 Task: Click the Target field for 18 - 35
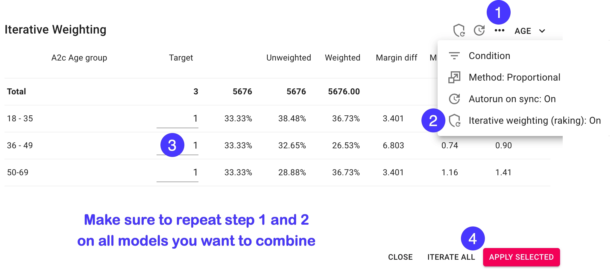point(177,119)
